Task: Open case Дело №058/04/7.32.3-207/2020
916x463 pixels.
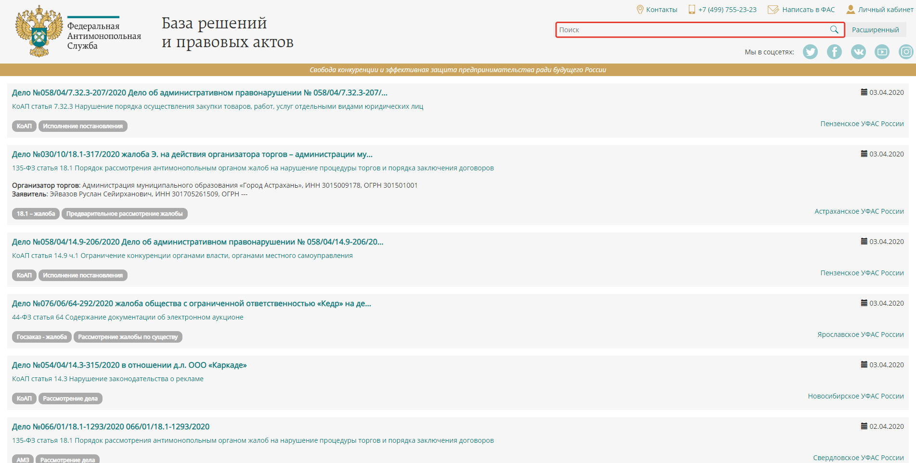Action: tap(199, 92)
